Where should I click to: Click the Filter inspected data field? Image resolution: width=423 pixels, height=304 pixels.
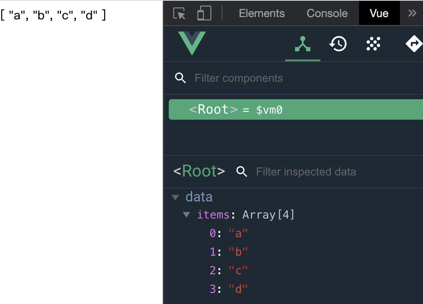(306, 172)
